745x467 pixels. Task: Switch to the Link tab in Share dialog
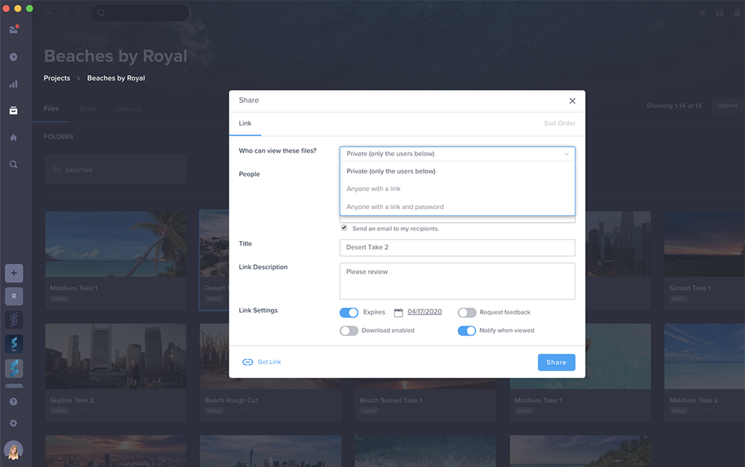click(x=245, y=124)
